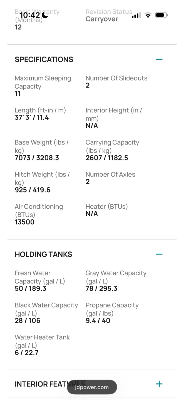Select the HOLDING TANKS heading

(x=43, y=254)
